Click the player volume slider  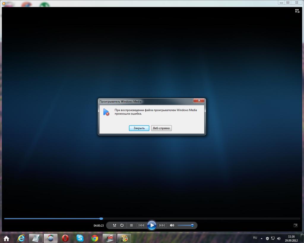[x=185, y=225]
